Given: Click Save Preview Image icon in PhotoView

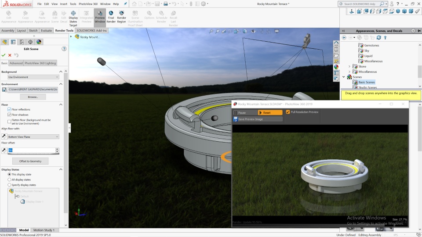Looking at the screenshot, I should pos(235,119).
